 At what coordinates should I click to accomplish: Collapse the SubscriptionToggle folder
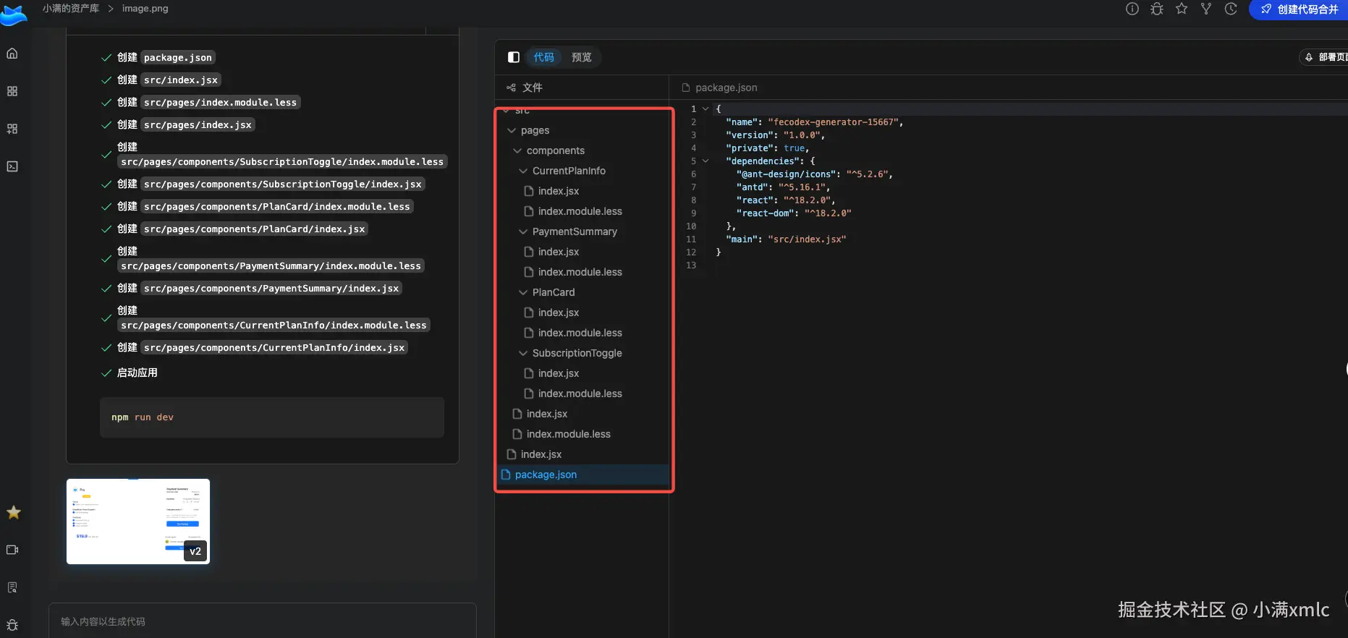523,353
